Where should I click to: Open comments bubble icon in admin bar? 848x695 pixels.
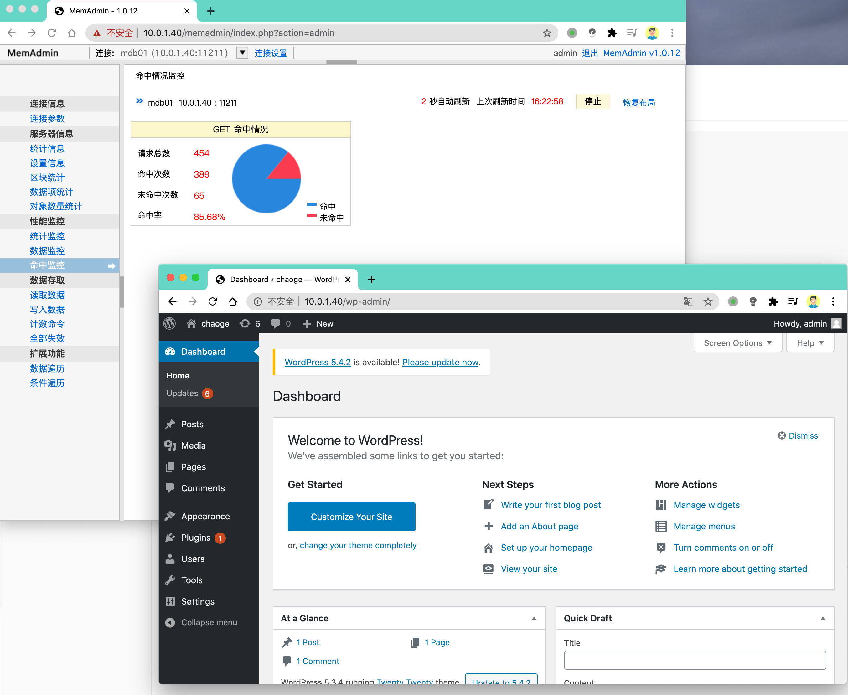coord(276,323)
